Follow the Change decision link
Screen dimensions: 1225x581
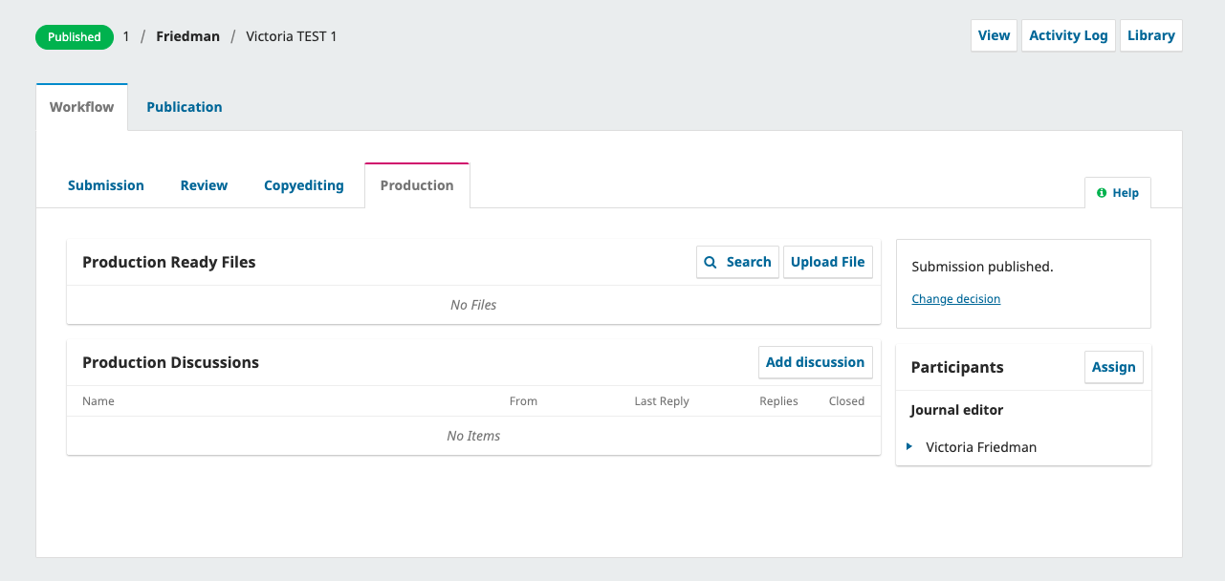(x=955, y=299)
